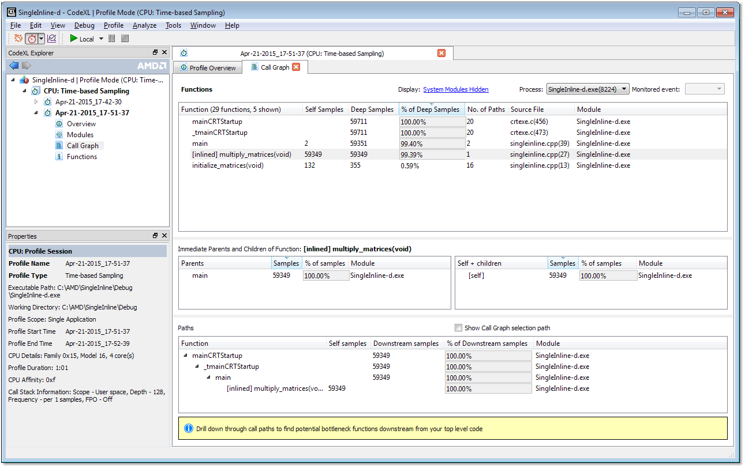
Task: Select the Profile mode stopwatch icon
Action: pyautogui.click(x=32, y=39)
